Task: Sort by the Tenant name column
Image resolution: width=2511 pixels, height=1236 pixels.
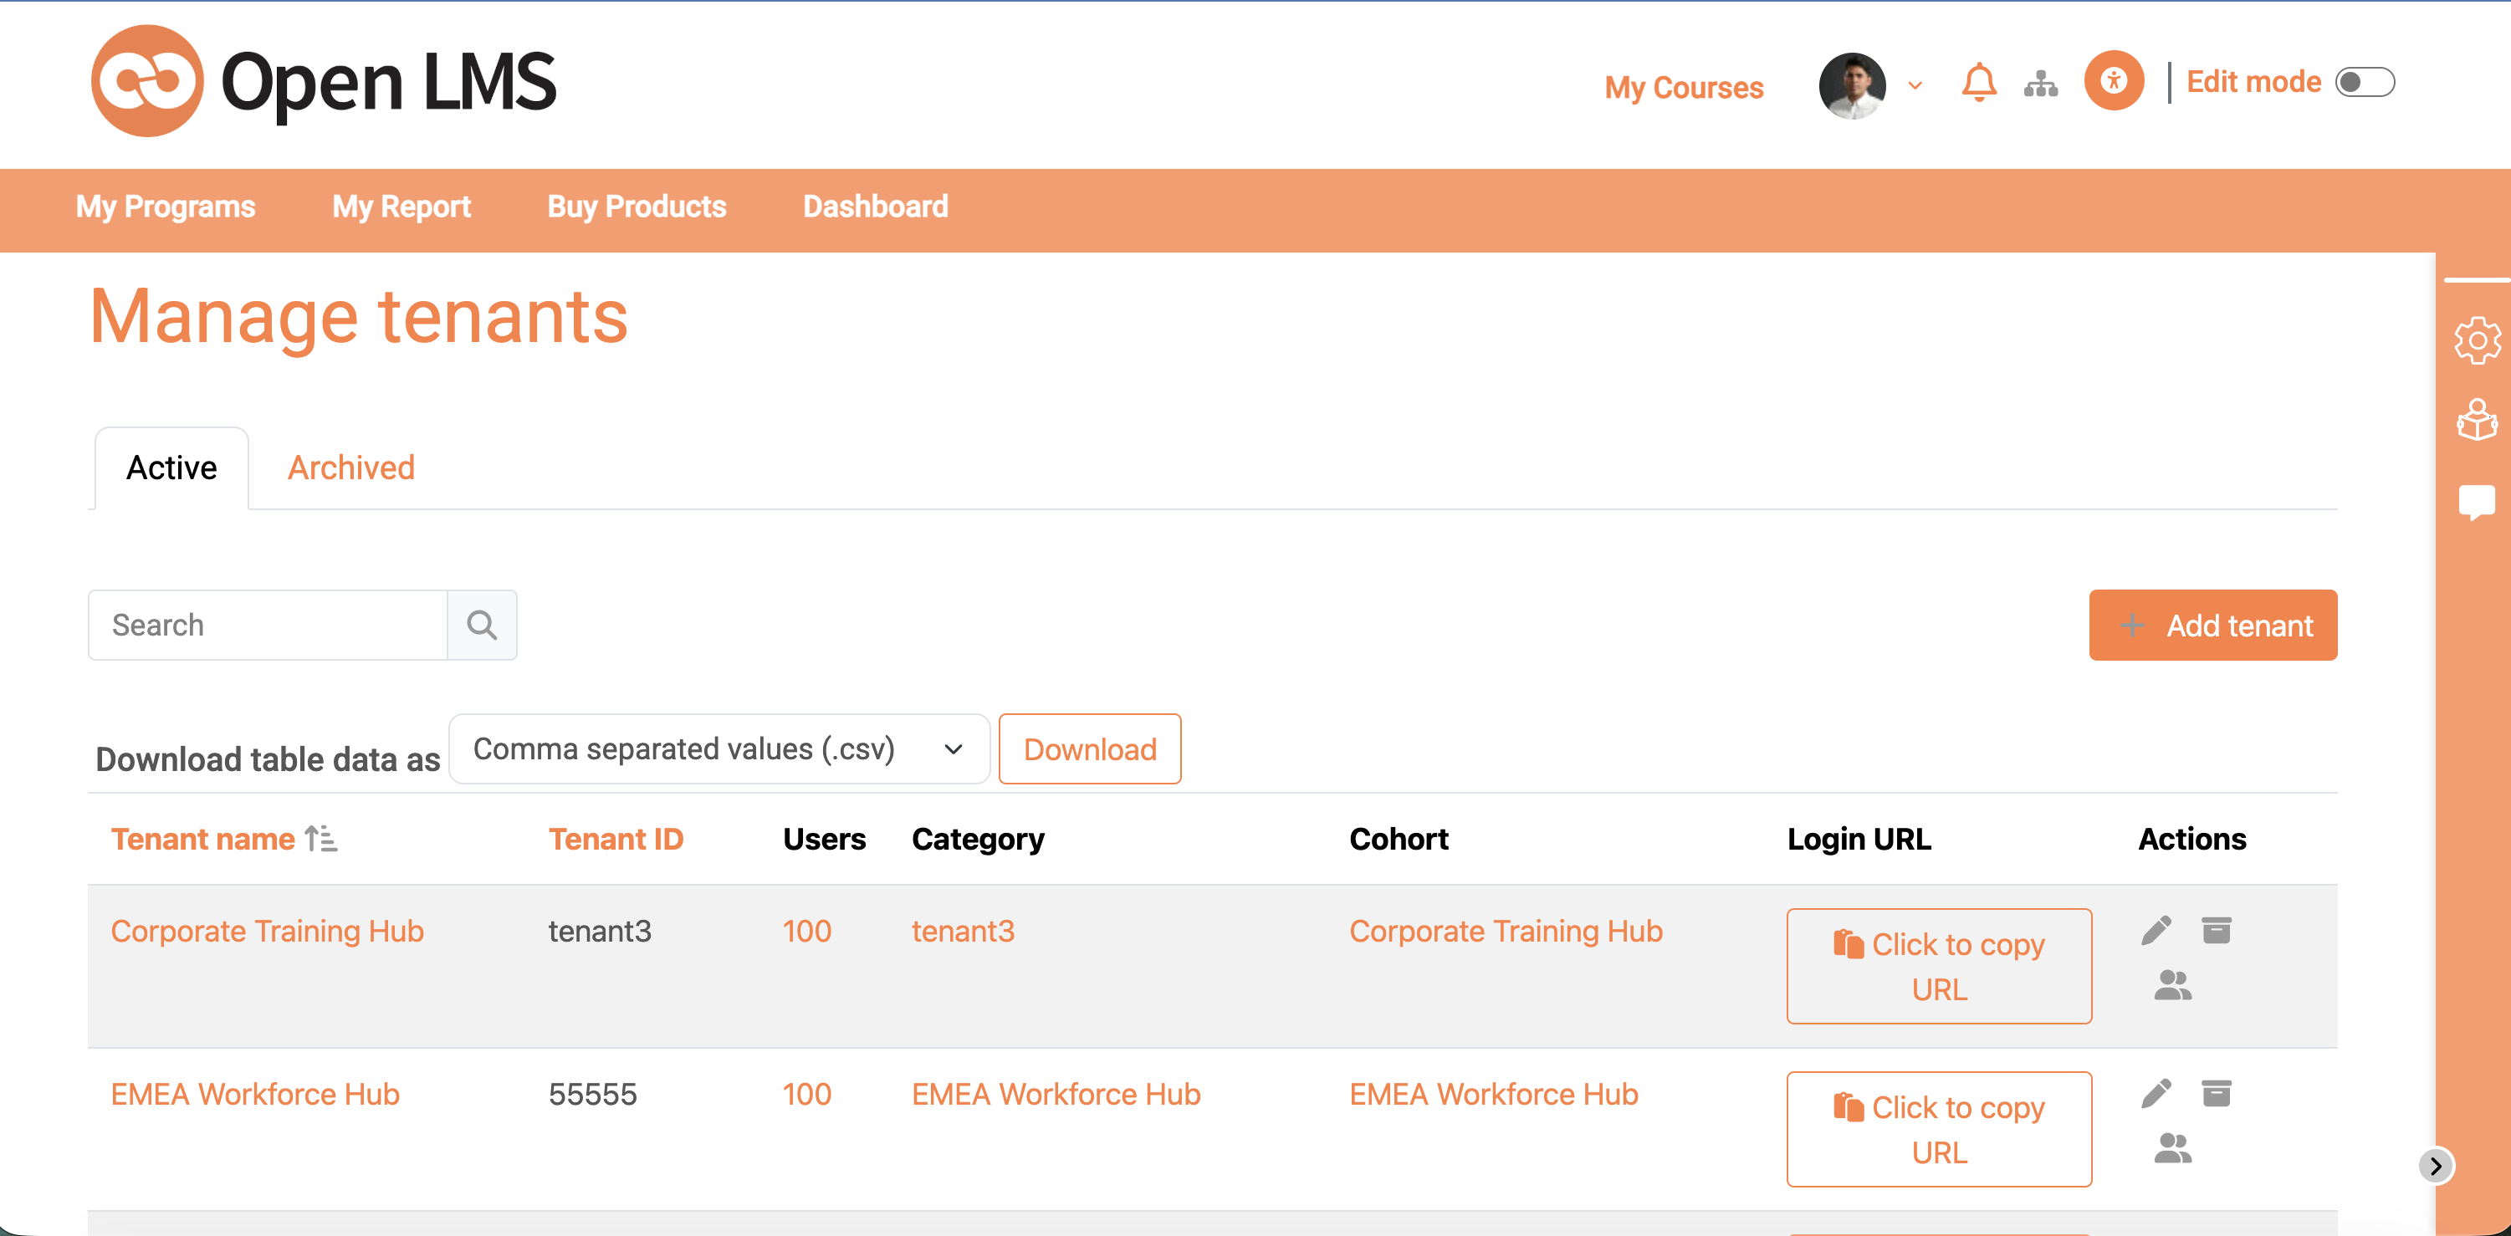Action: pyautogui.click(x=202, y=840)
